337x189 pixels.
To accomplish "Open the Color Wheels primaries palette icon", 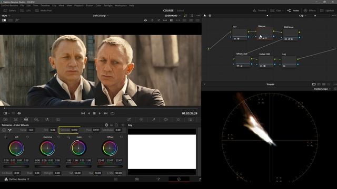I will pos(26,120).
